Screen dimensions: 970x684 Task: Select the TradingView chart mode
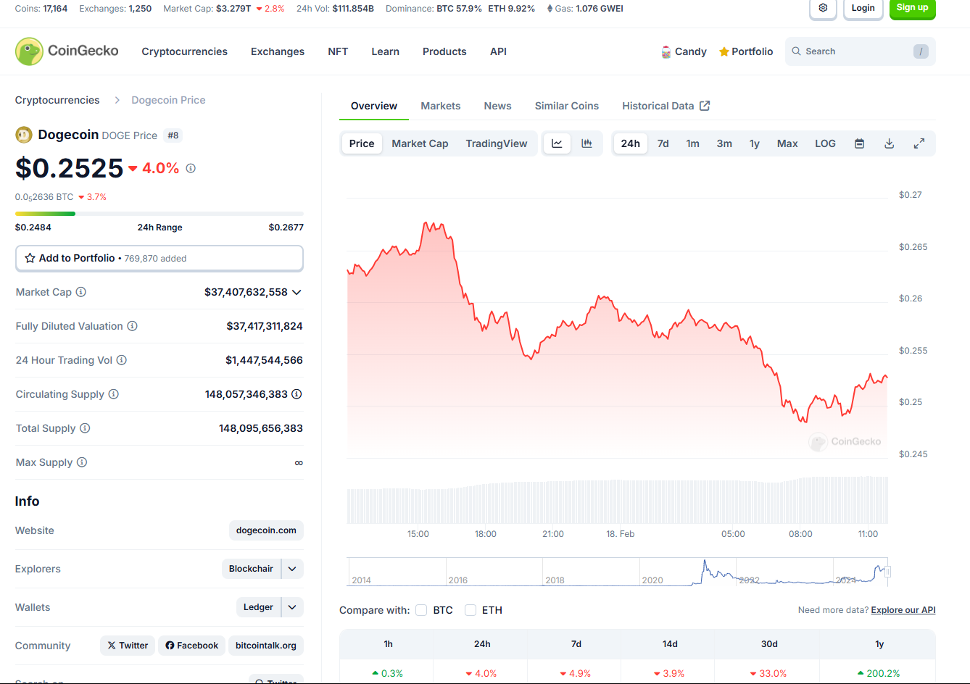(497, 143)
